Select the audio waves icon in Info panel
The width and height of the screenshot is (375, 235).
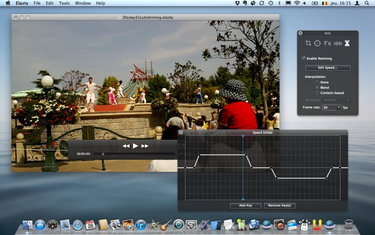pyautogui.click(x=337, y=44)
